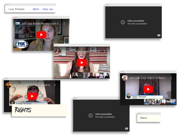Screen dimensions: 185x139
Task: Close the Live Protest window
Action: (7, 4)
